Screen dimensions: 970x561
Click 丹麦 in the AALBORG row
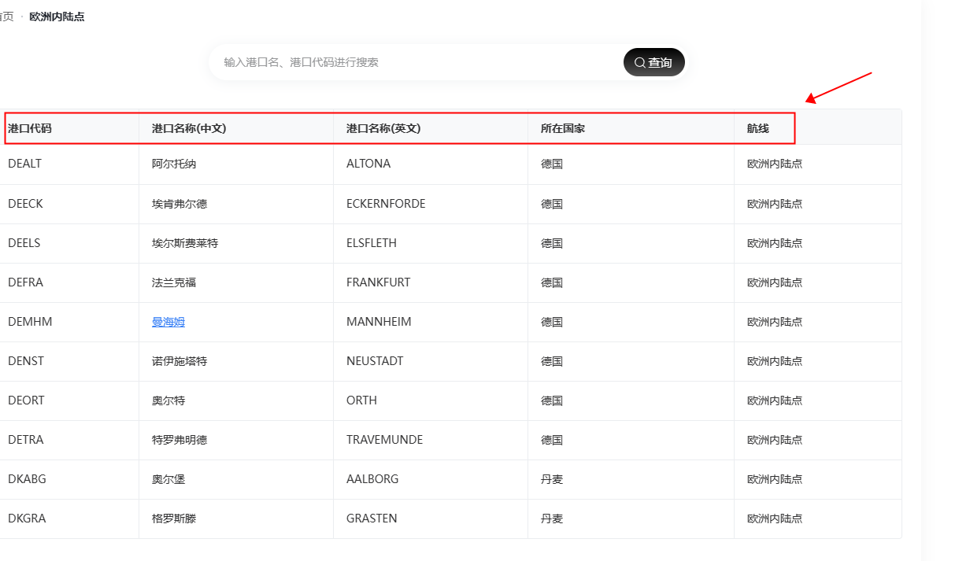(552, 479)
